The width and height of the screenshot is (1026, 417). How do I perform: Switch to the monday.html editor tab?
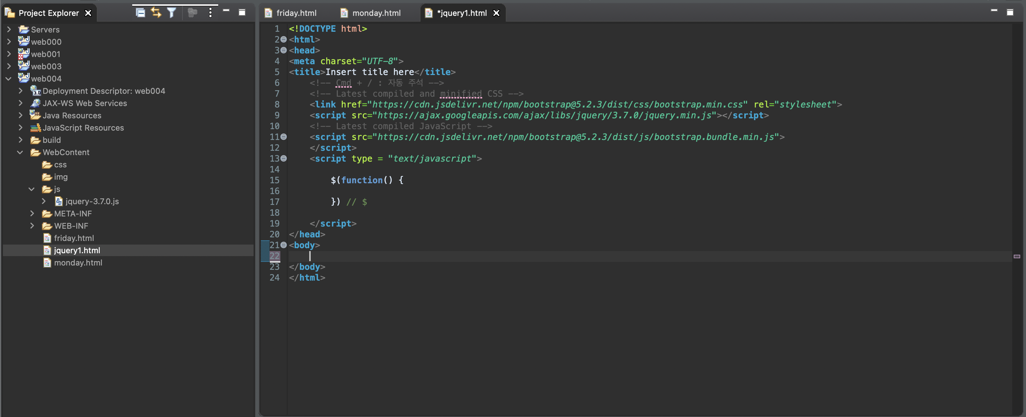(376, 13)
